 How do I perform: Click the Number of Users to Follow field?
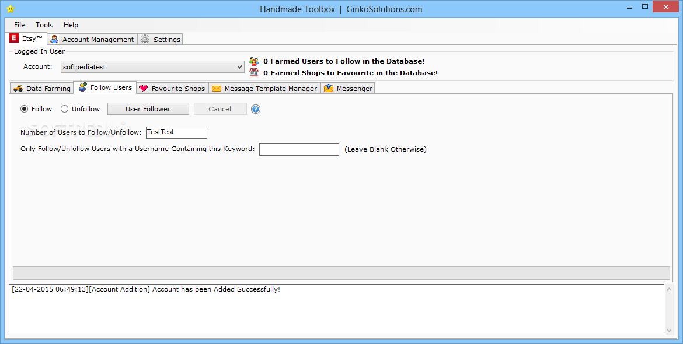click(176, 132)
